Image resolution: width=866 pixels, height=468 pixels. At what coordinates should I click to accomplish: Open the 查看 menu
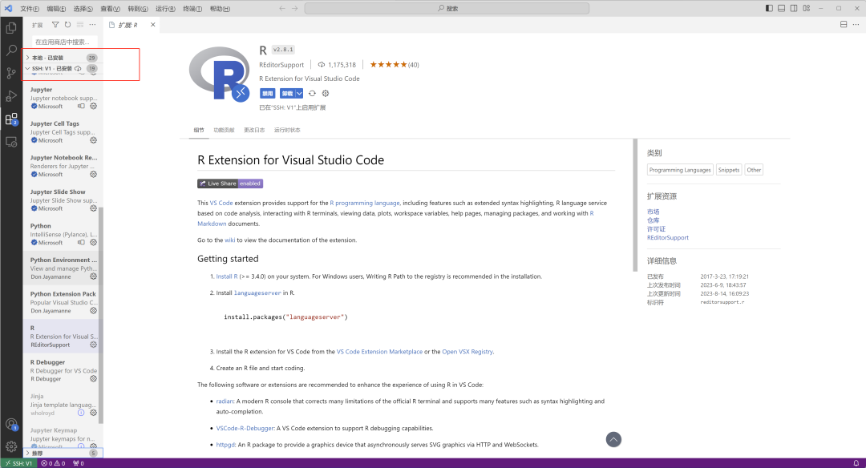[110, 8]
